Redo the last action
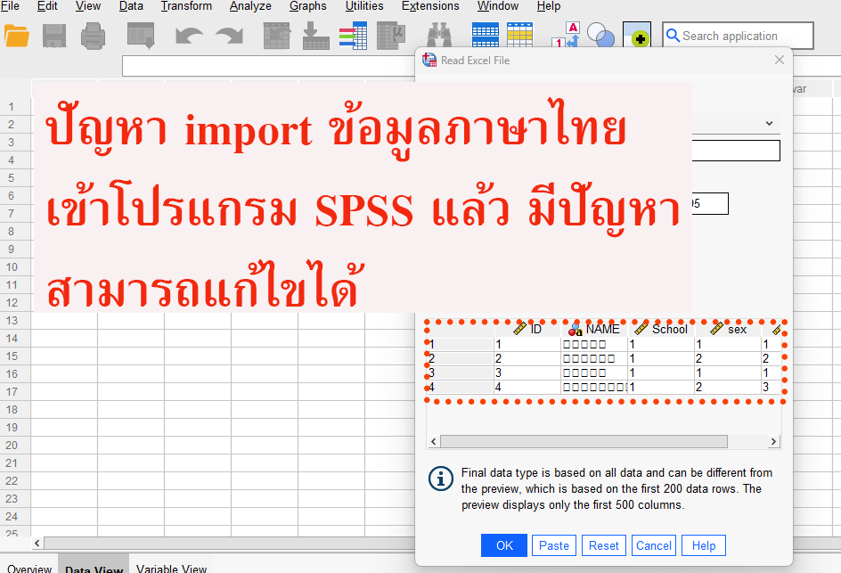 (230, 36)
